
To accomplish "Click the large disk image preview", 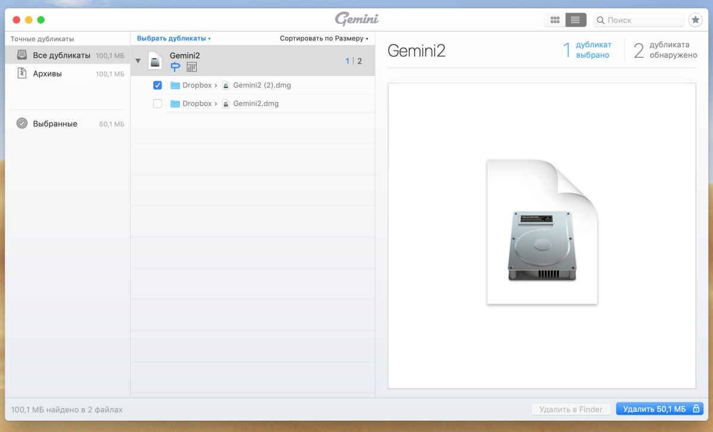I will pyautogui.click(x=542, y=232).
